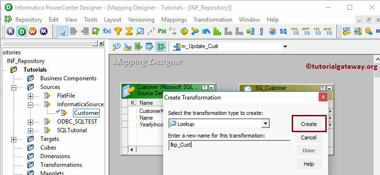Image resolution: width=380 pixels, height=175 pixels.
Task: Click the lkp_Cust name input field
Action: pyautogui.click(x=229, y=145)
